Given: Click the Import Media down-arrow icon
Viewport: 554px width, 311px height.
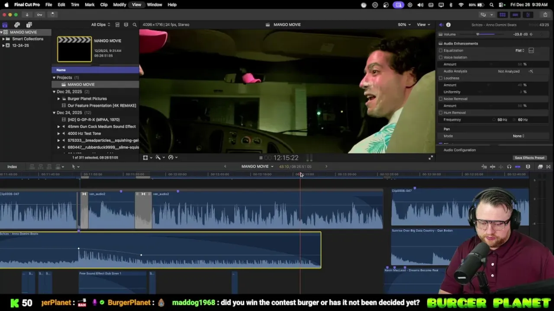Looking at the screenshot, I should [x=27, y=15].
